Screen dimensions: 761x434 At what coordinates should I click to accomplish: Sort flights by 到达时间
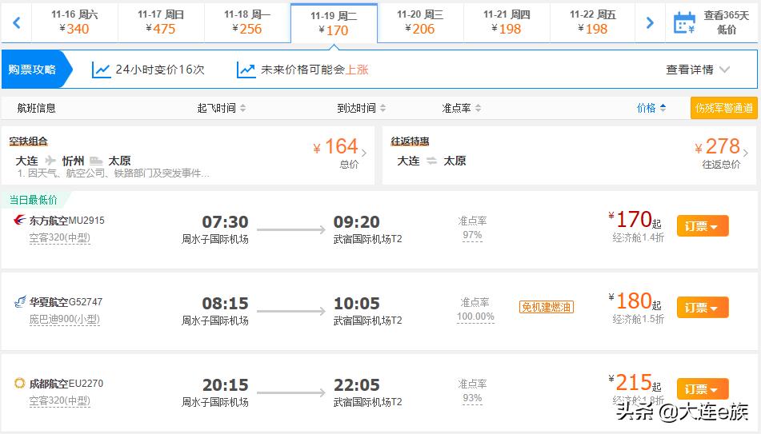[362, 108]
